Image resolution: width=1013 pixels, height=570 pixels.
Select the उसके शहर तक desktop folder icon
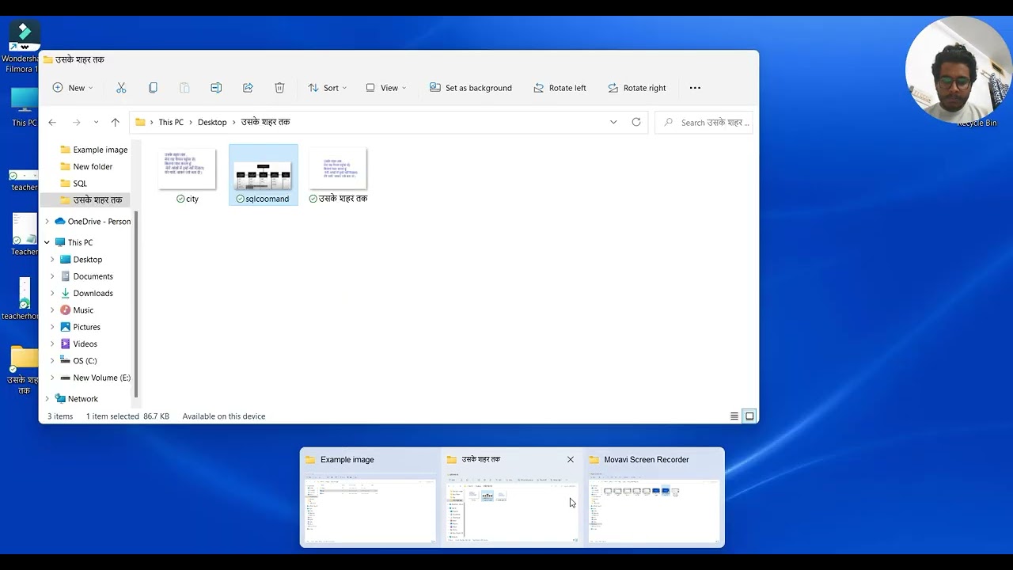pos(24,370)
